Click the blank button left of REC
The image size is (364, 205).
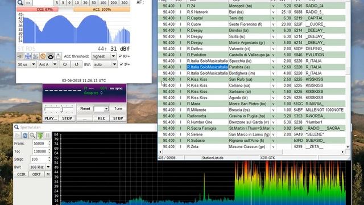(85, 118)
